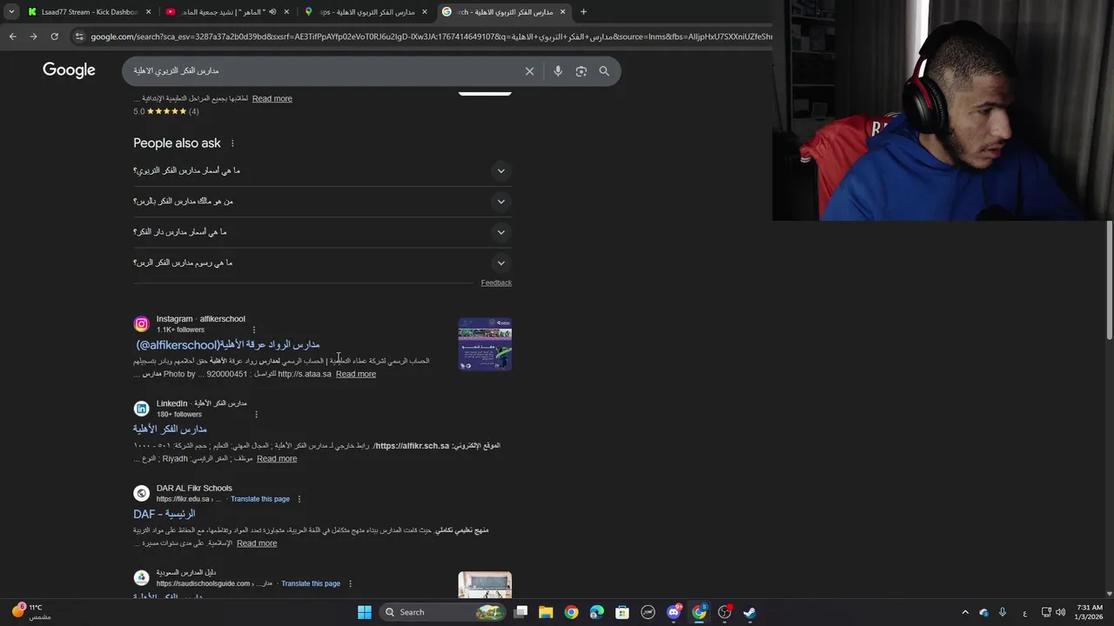Open Instagram result three-dot menu
Image resolution: width=1114 pixels, height=626 pixels.
tap(254, 330)
